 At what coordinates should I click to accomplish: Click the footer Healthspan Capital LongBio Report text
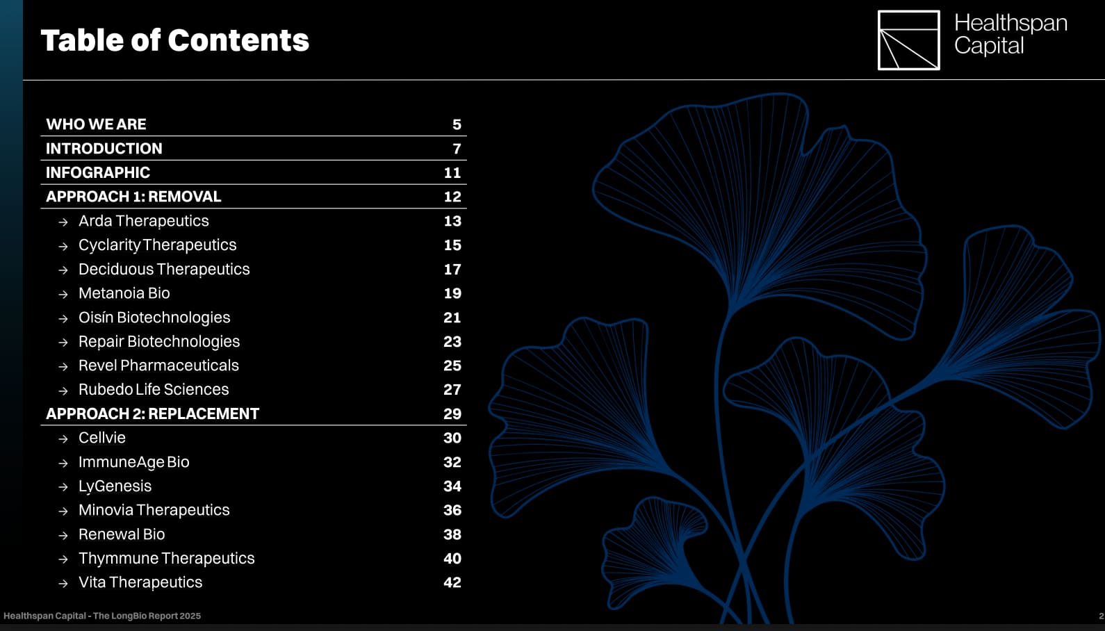point(102,616)
